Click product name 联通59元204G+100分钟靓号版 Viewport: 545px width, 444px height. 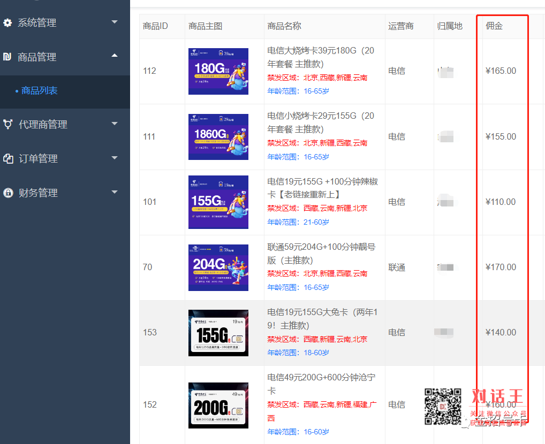click(322, 254)
